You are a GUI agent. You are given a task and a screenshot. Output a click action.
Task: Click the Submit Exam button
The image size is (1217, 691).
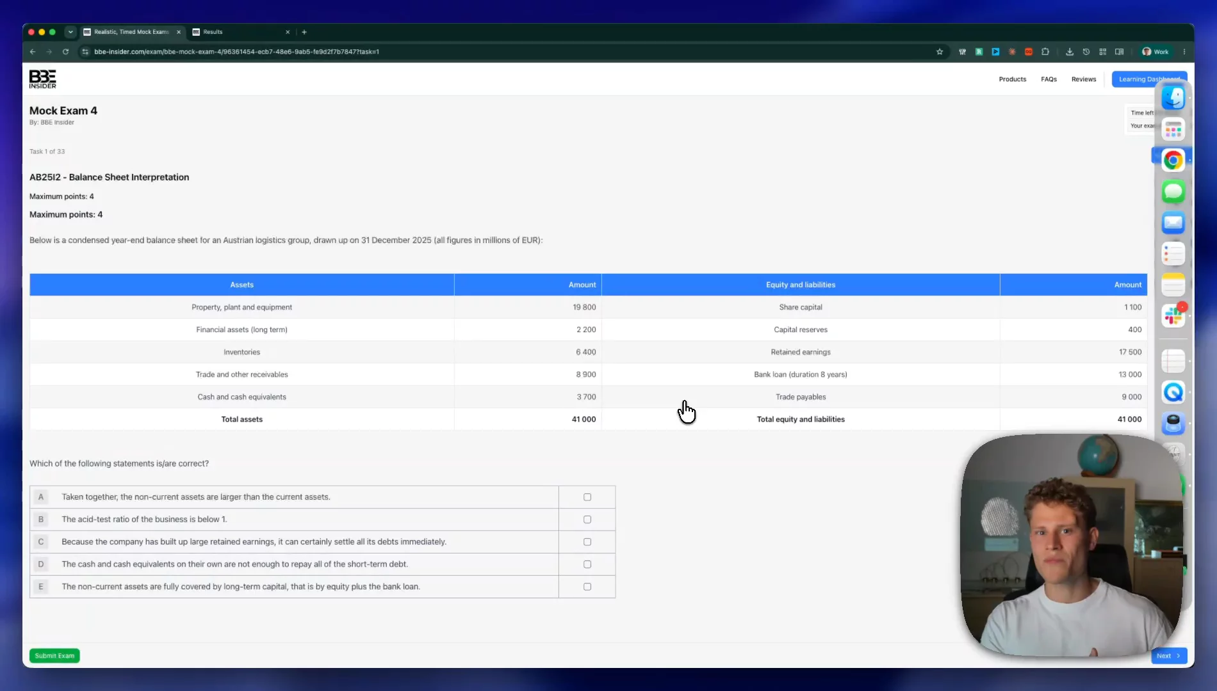54,656
